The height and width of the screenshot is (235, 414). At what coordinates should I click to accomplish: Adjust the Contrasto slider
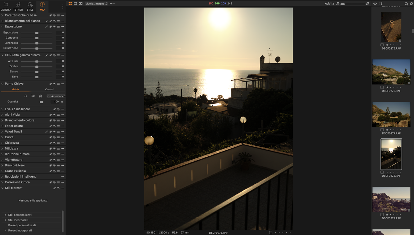pos(37,38)
